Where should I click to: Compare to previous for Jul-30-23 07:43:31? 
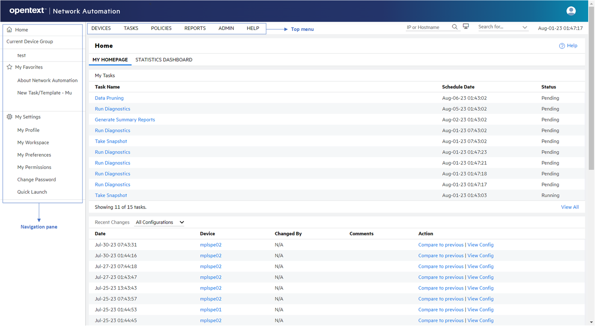click(441, 245)
